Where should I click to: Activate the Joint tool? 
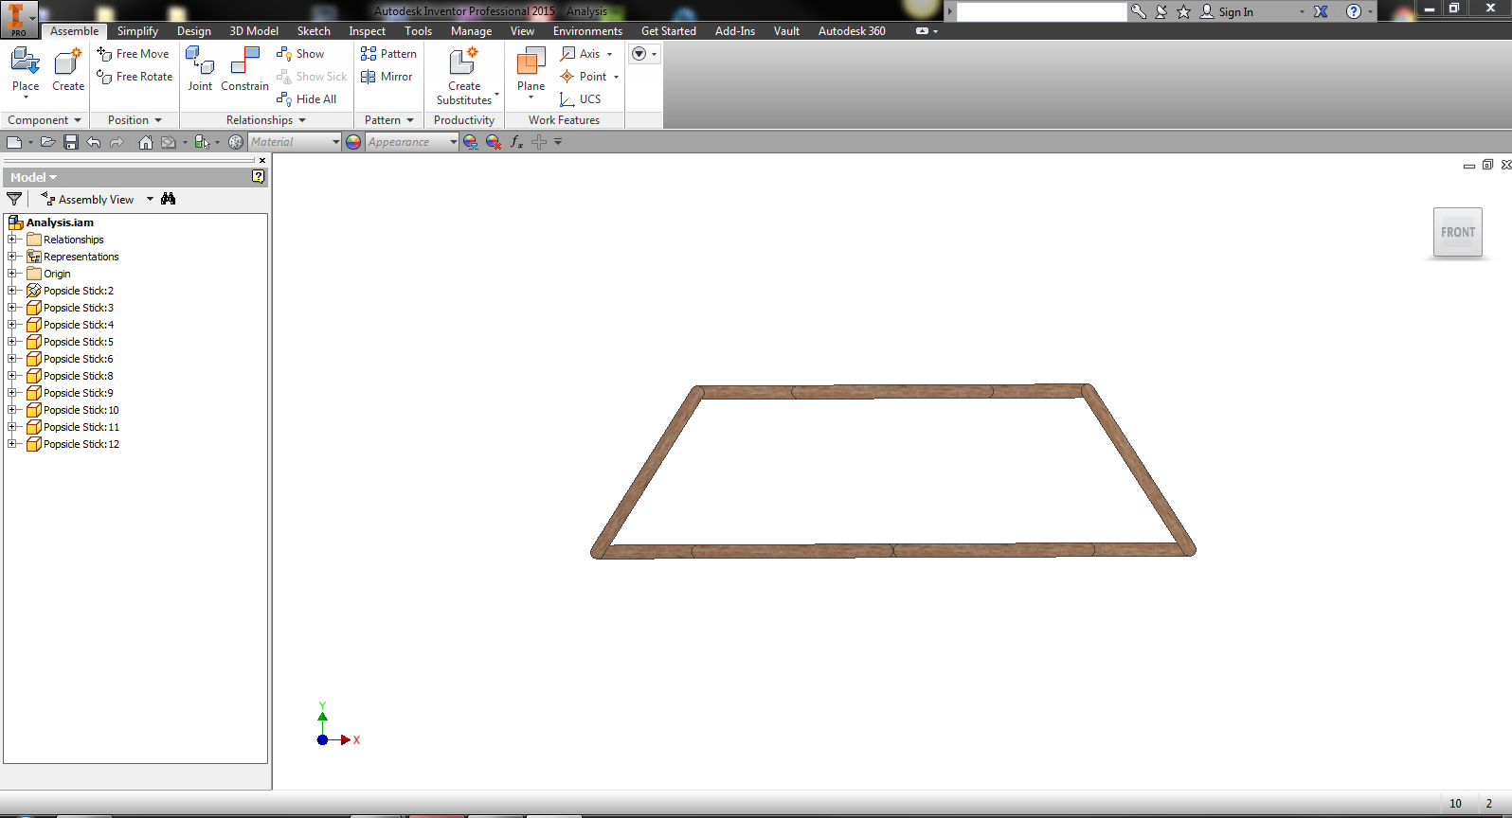point(200,69)
